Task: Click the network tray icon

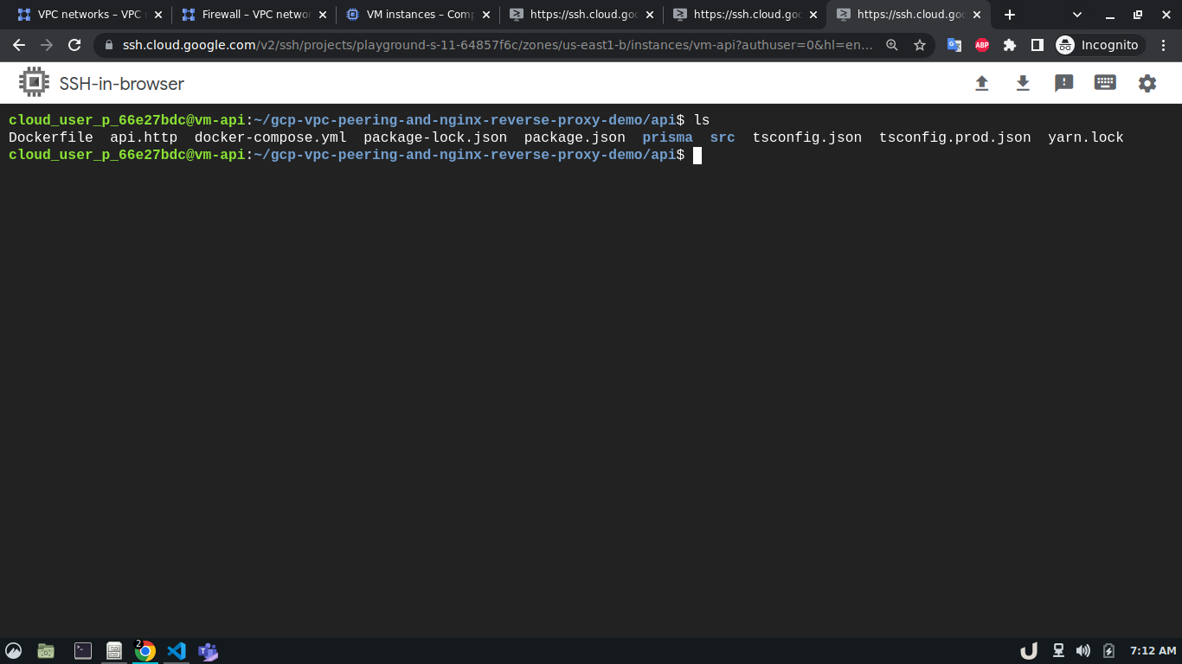Action: (x=1058, y=651)
